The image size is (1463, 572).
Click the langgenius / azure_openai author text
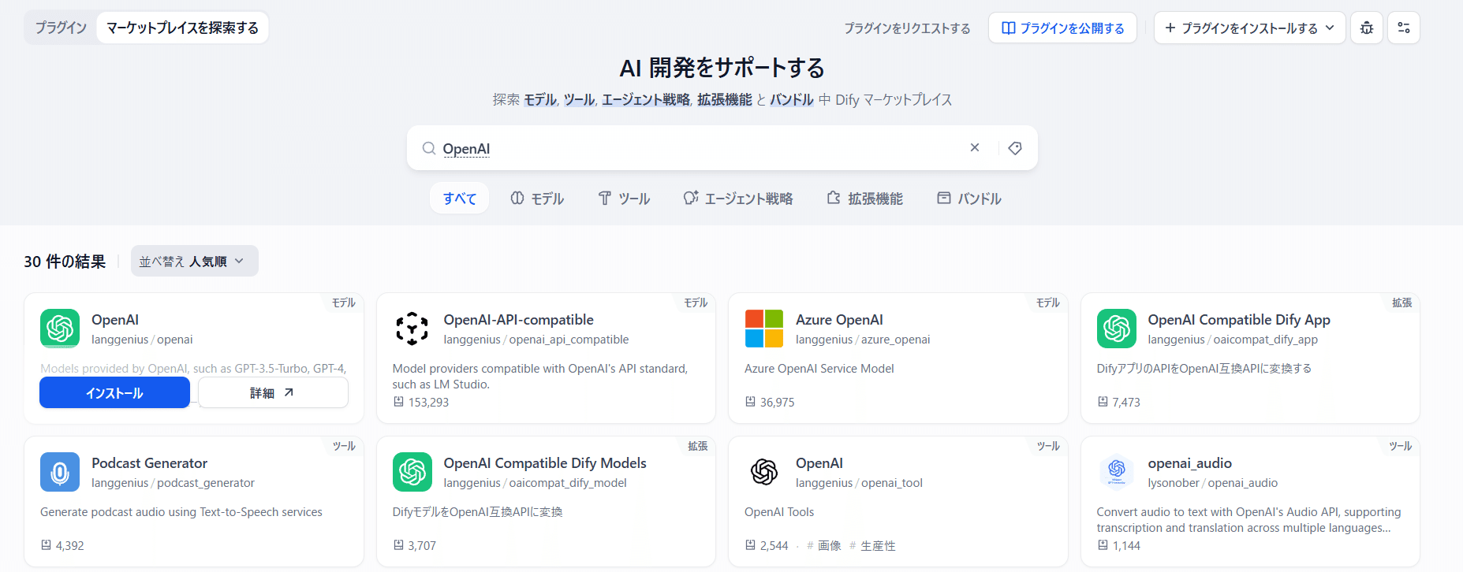coord(863,340)
